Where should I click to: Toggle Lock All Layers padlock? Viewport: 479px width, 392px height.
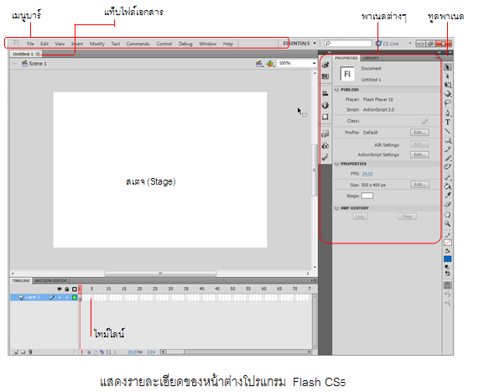pyautogui.click(x=67, y=289)
